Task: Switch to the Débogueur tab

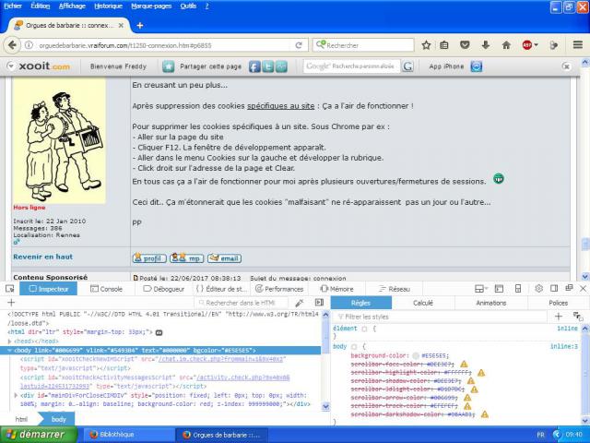Action: 164,289
